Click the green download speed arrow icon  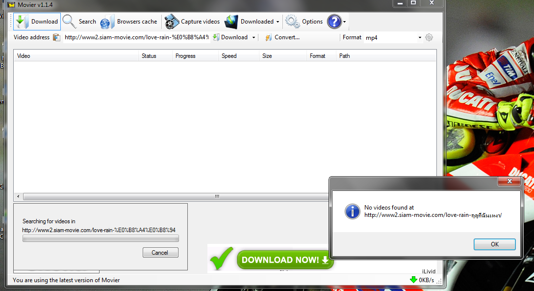[x=413, y=280]
